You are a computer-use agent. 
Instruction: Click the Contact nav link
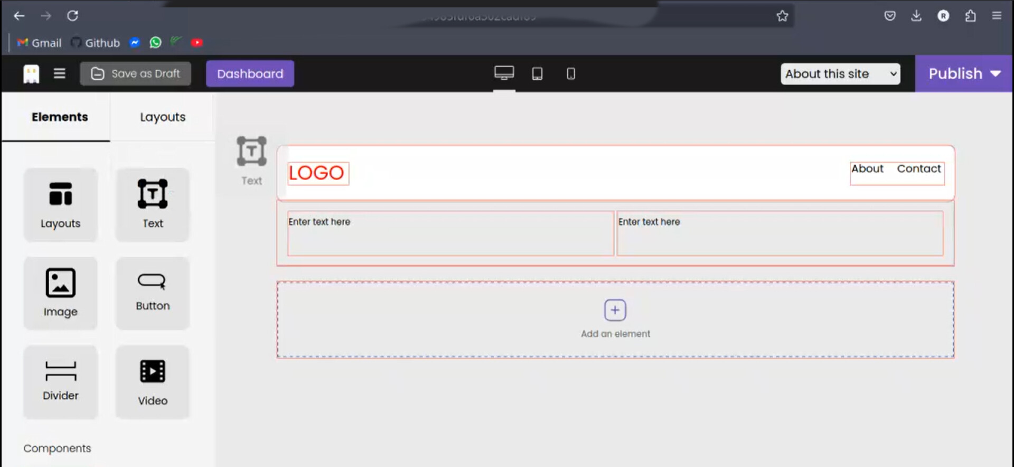(919, 169)
